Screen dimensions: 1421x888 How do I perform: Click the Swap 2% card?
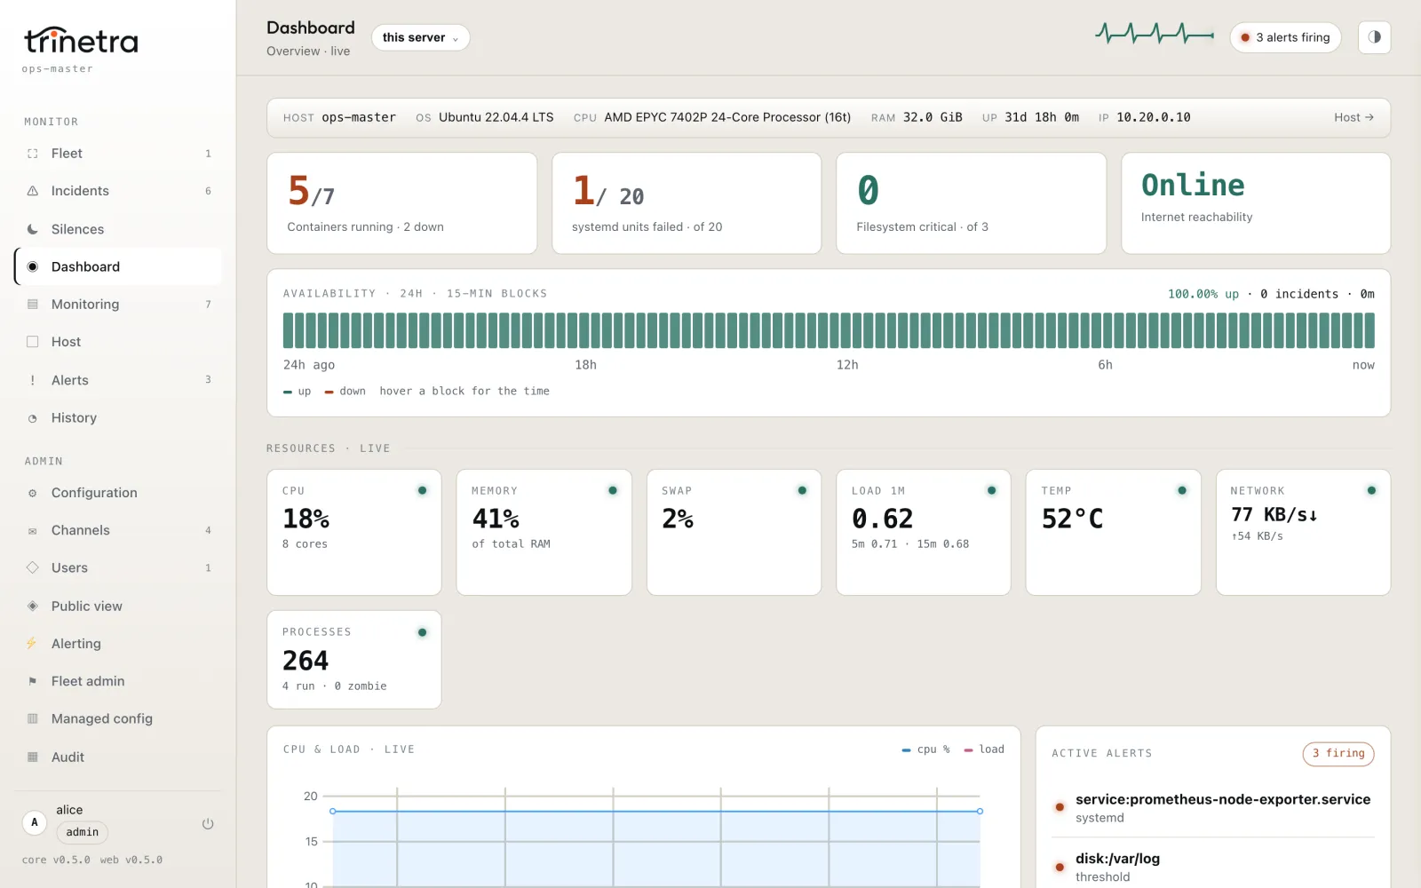[734, 532]
